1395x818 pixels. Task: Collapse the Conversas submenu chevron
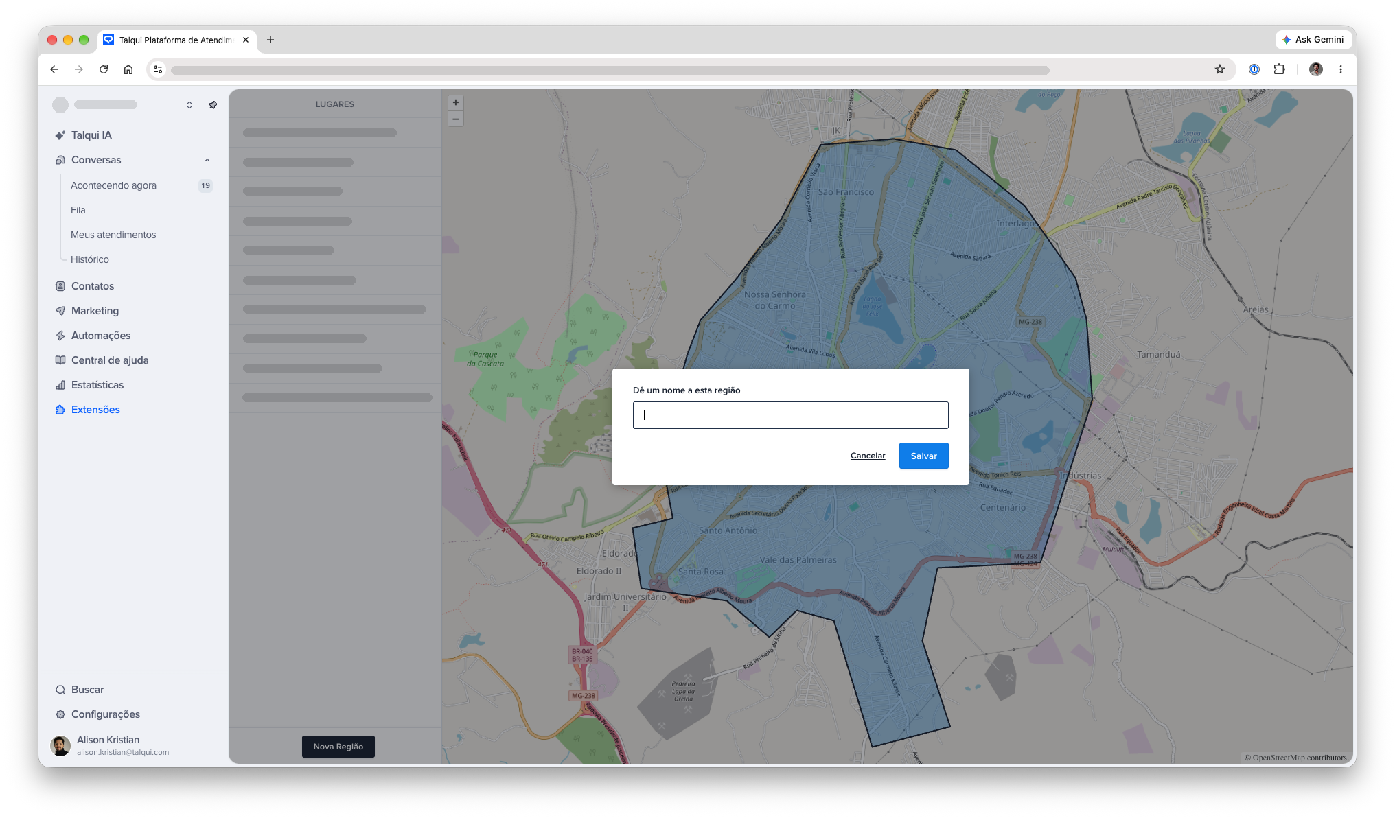pyautogui.click(x=207, y=160)
